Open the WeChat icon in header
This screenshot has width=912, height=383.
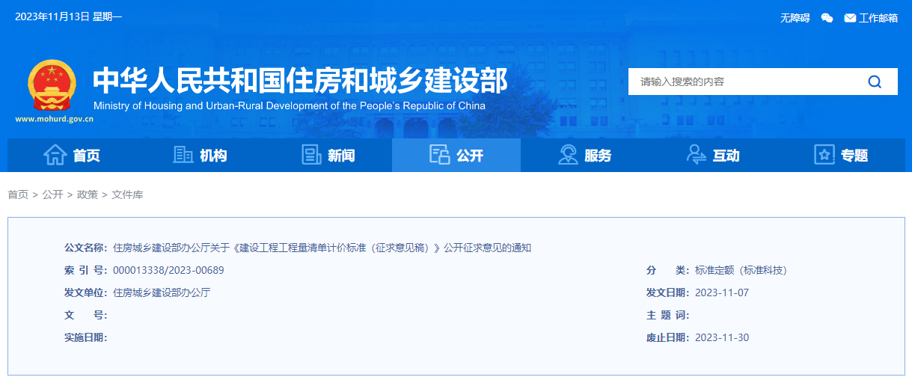coord(827,18)
